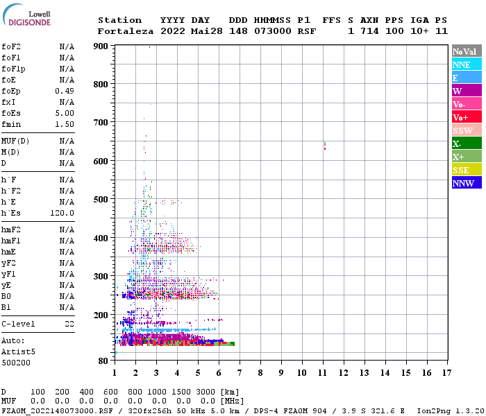
Task: Click the hmF2 parameter label
Action: [11, 230]
